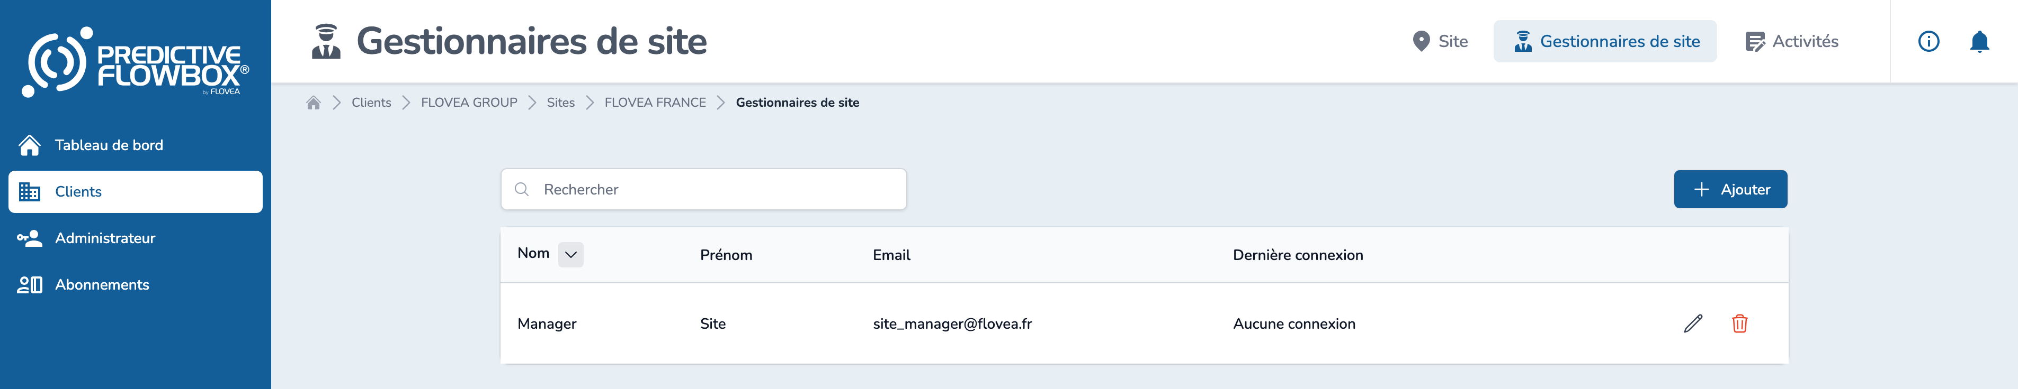
Task: Switch to the Site tab
Action: [x=1440, y=41]
